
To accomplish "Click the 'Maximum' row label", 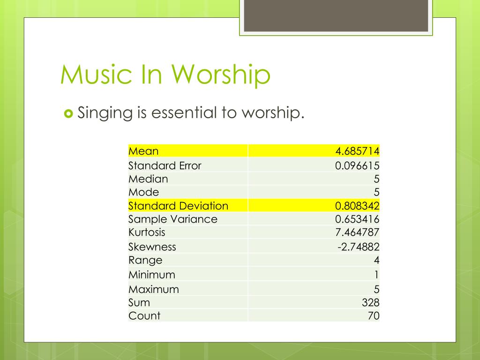I will pyautogui.click(x=154, y=289).
